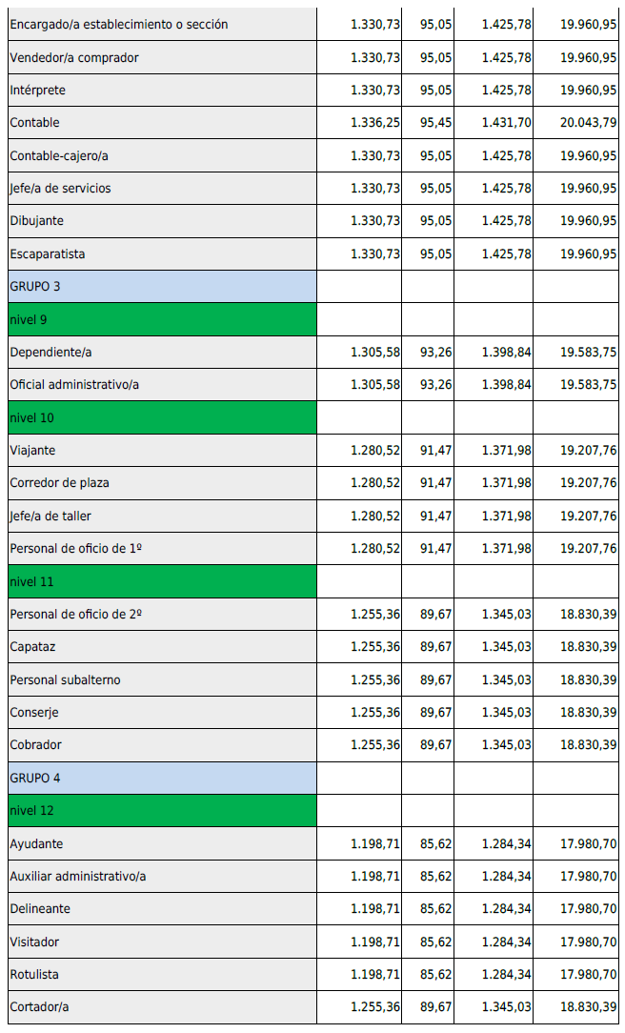Screen dimensions: 625x1033
Task: Click the 'GRUPO 4' blue header row
Action: [x=162, y=778]
